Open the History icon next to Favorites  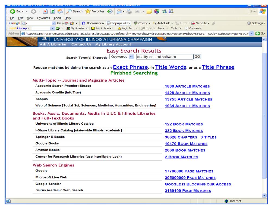click(110, 11)
